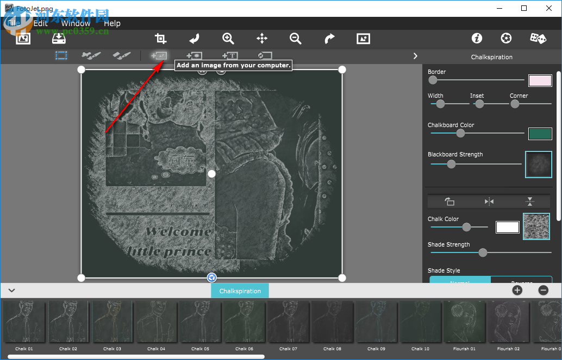Click the random dice icon
Screen dimensions: 562x360
click(x=538, y=38)
